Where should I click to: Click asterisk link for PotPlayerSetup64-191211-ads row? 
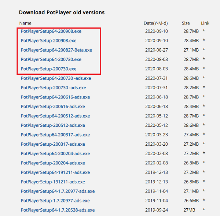click(204, 172)
